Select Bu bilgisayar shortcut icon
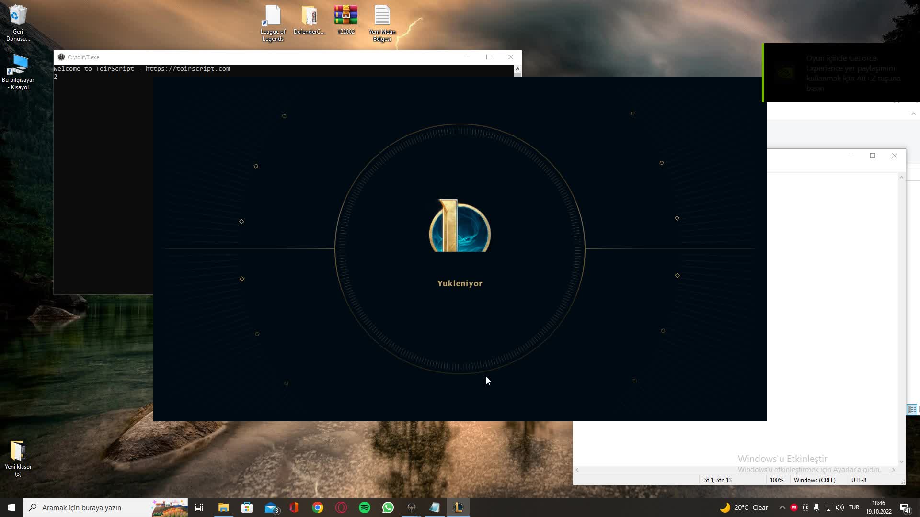The image size is (920, 517). (18, 72)
